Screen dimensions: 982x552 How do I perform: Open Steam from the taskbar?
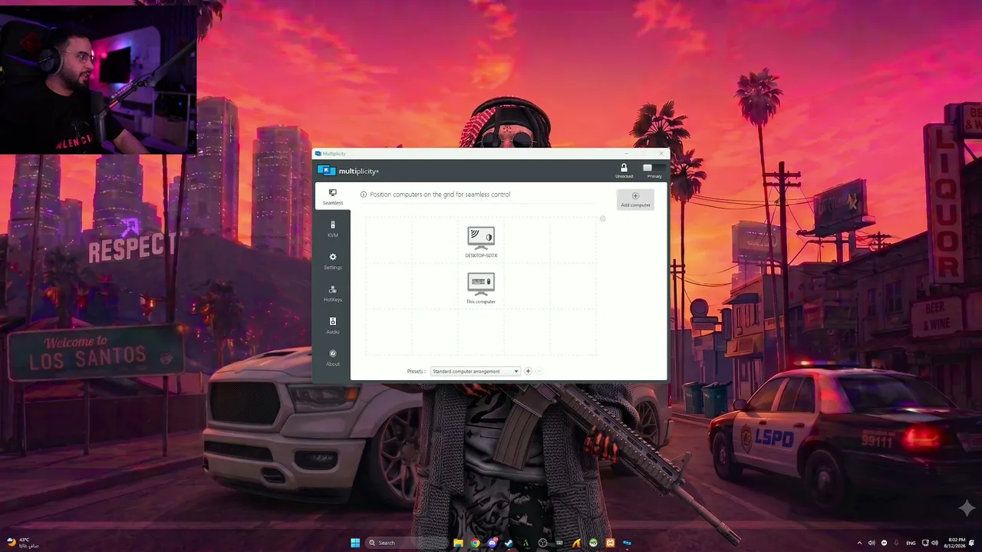click(x=509, y=543)
